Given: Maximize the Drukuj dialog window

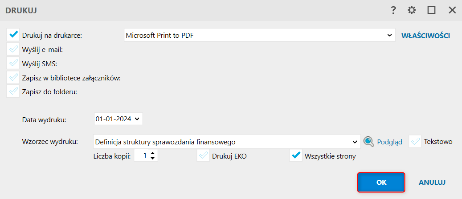Looking at the screenshot, I should 431,10.
